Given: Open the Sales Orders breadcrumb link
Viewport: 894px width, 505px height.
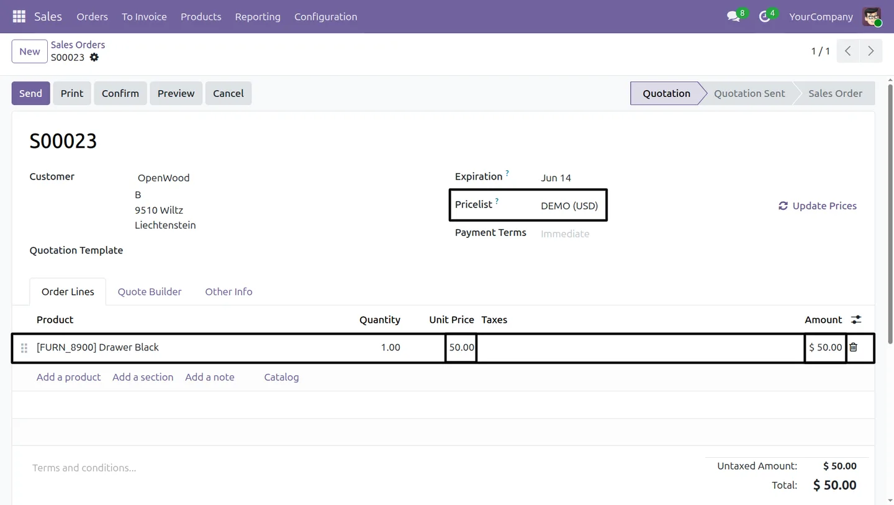Looking at the screenshot, I should click(78, 45).
